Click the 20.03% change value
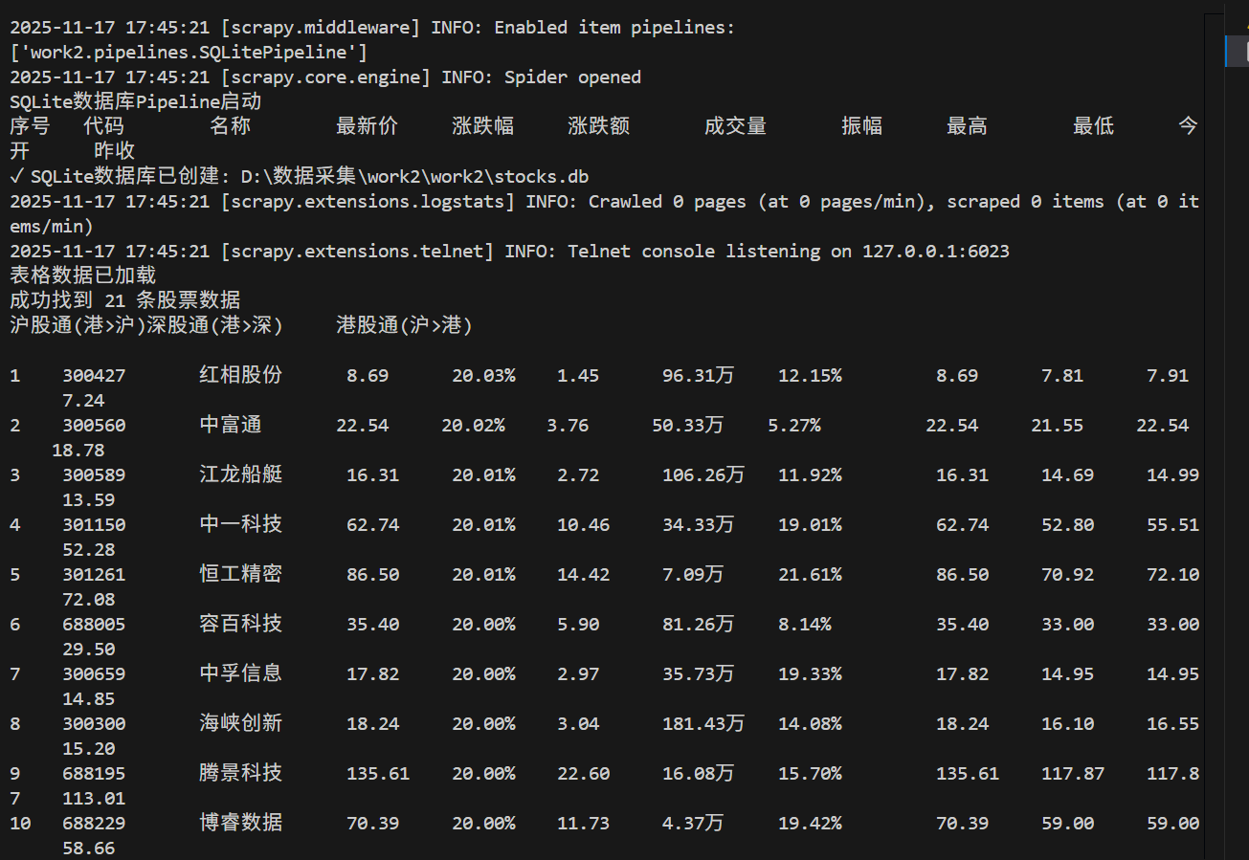The height and width of the screenshot is (860, 1249). [483, 376]
